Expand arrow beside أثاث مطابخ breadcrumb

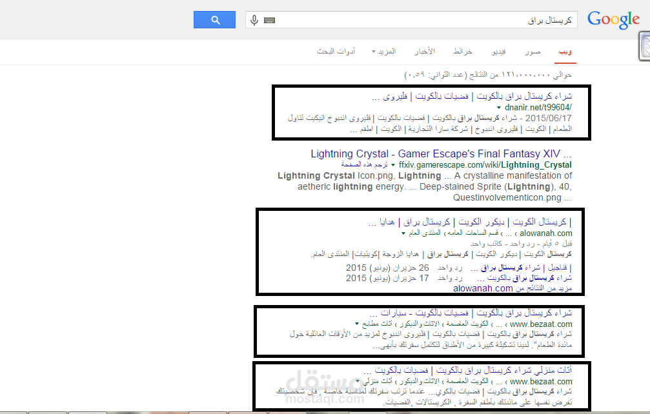tap(356, 324)
